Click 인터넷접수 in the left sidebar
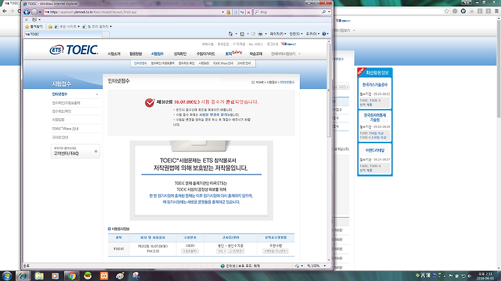The height and width of the screenshot is (281, 501). coord(60,94)
